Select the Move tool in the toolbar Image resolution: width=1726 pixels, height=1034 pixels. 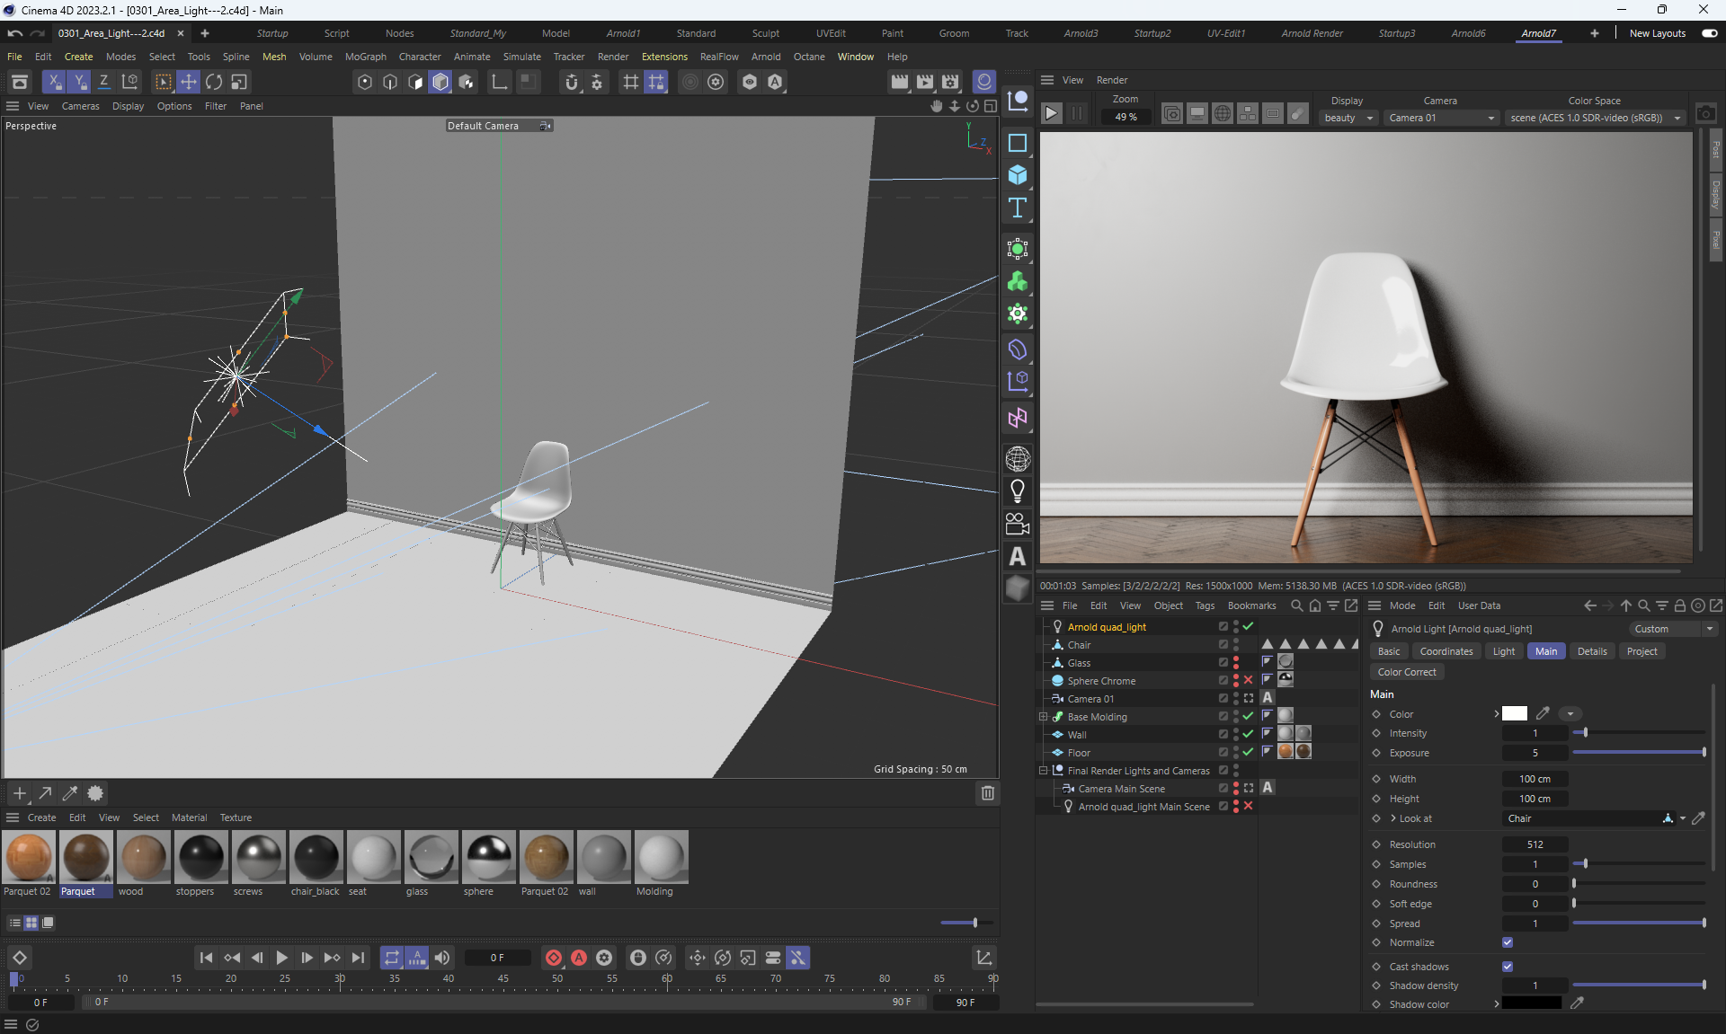pos(188,82)
